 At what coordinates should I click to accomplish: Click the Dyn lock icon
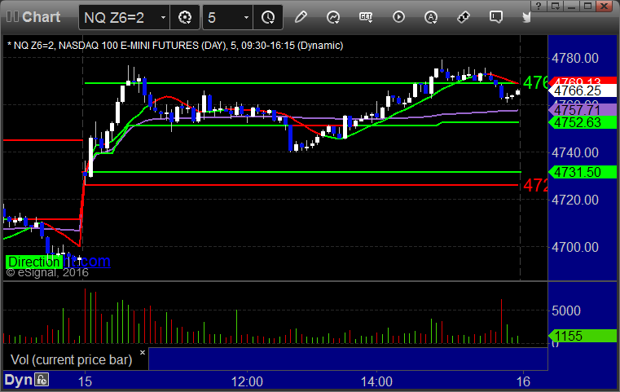[x=42, y=380]
